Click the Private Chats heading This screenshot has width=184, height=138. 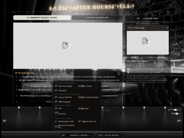pos(137,61)
